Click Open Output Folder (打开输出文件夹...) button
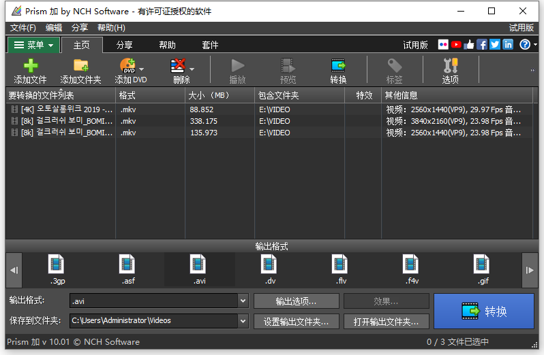This screenshot has width=544, height=355. click(386, 322)
